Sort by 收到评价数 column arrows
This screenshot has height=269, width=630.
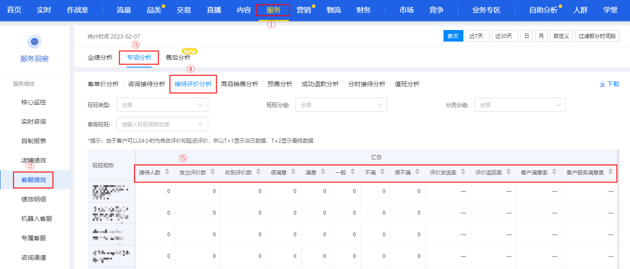[x=258, y=172]
